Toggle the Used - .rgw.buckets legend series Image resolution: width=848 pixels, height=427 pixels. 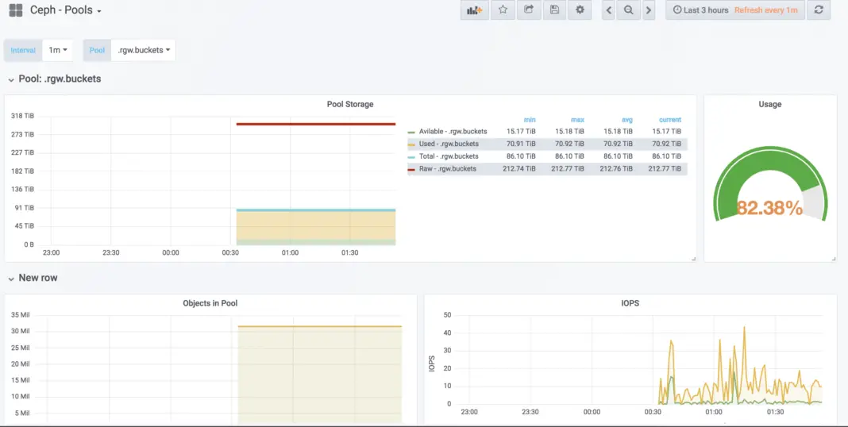449,144
